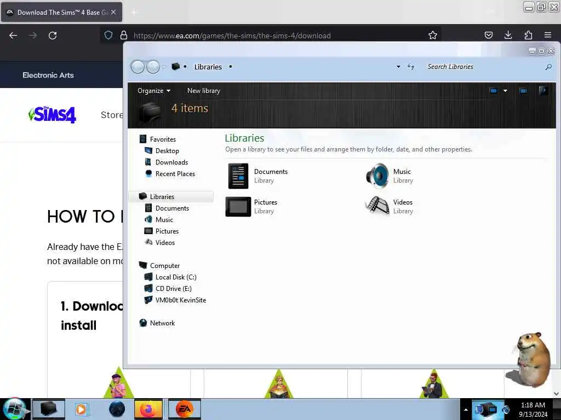
Task: Show hidden system tray icons
Action: click(466, 410)
